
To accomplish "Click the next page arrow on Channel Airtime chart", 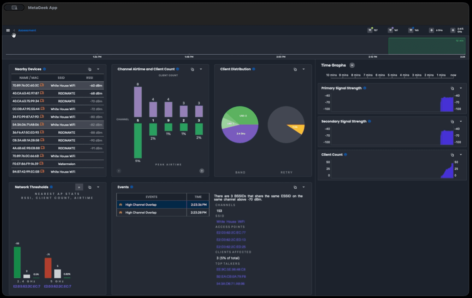I will (202, 170).
